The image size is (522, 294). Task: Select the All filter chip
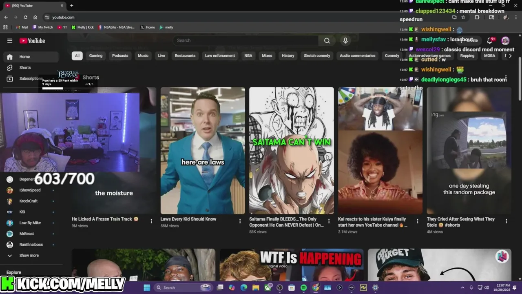(77, 56)
